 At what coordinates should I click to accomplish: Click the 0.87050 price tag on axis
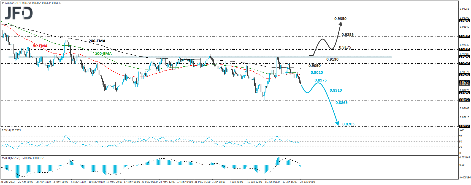coord(464,126)
